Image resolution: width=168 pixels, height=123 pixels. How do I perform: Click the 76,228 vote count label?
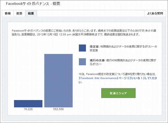tap(28, 109)
